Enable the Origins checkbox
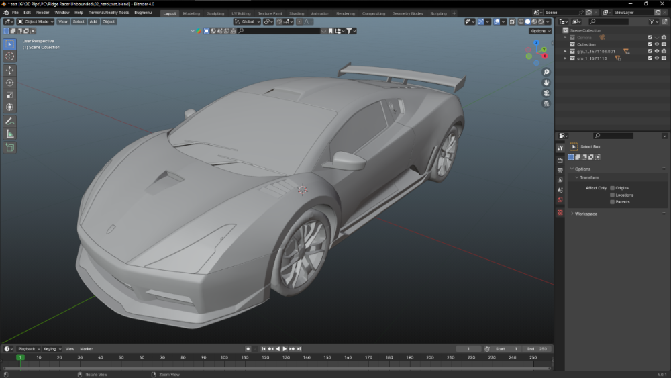This screenshot has height=378, width=671. point(612,188)
